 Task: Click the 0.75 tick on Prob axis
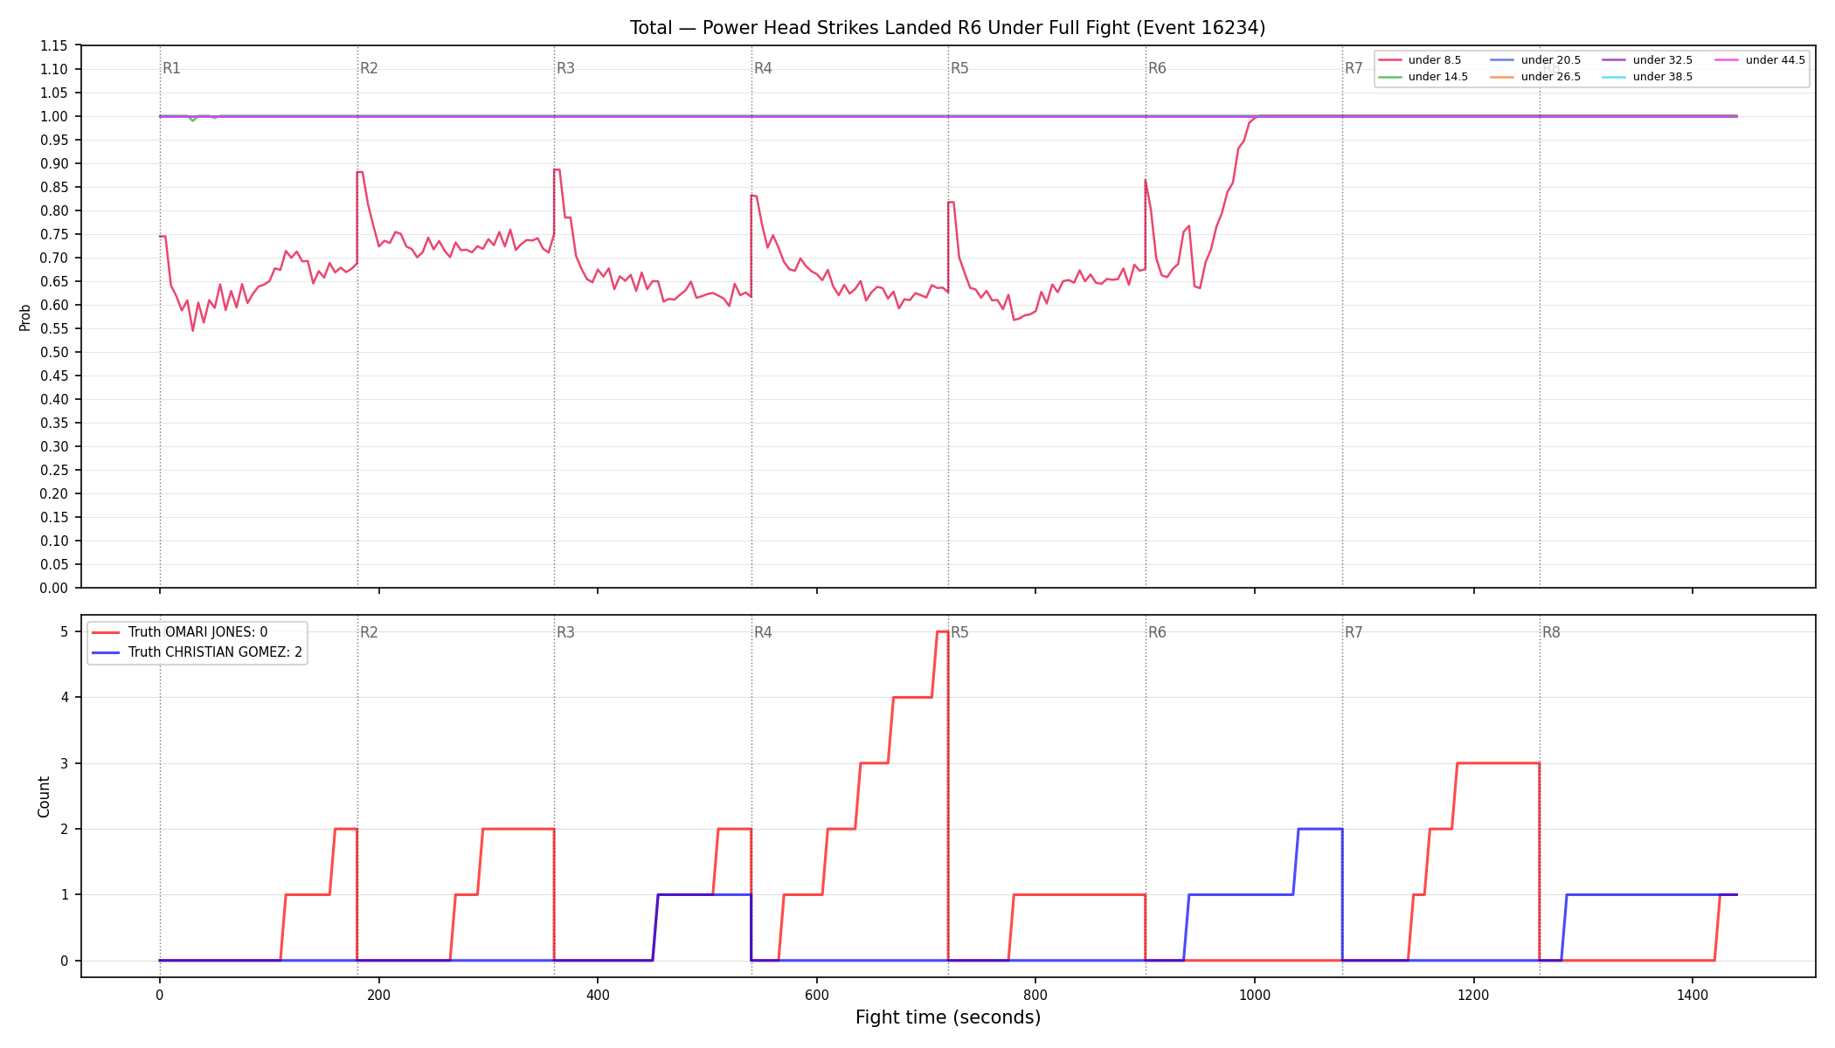54,234
